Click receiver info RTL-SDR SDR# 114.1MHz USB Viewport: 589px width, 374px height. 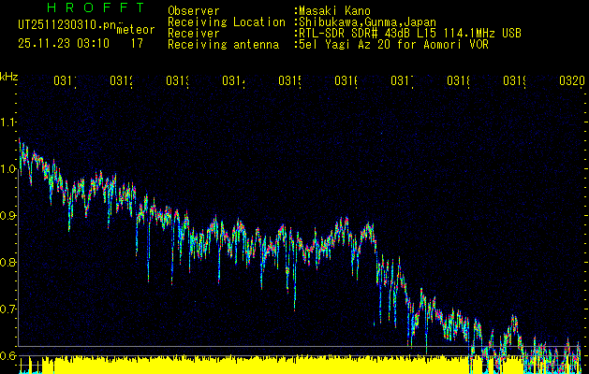(x=410, y=34)
